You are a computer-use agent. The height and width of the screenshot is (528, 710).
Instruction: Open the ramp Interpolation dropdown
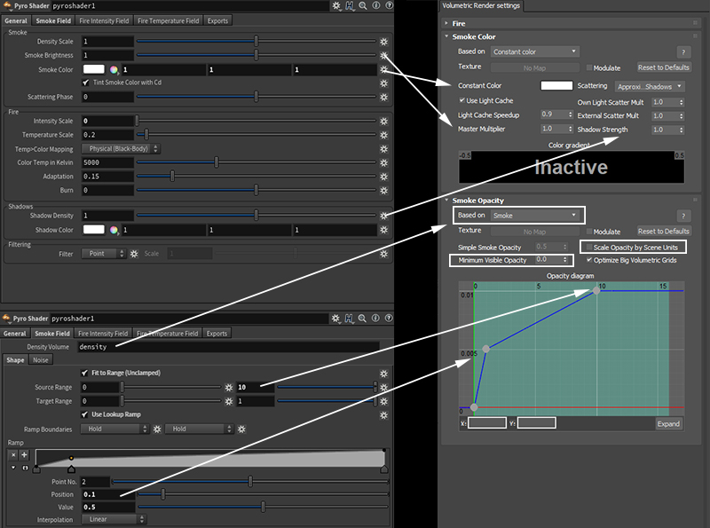click(113, 520)
